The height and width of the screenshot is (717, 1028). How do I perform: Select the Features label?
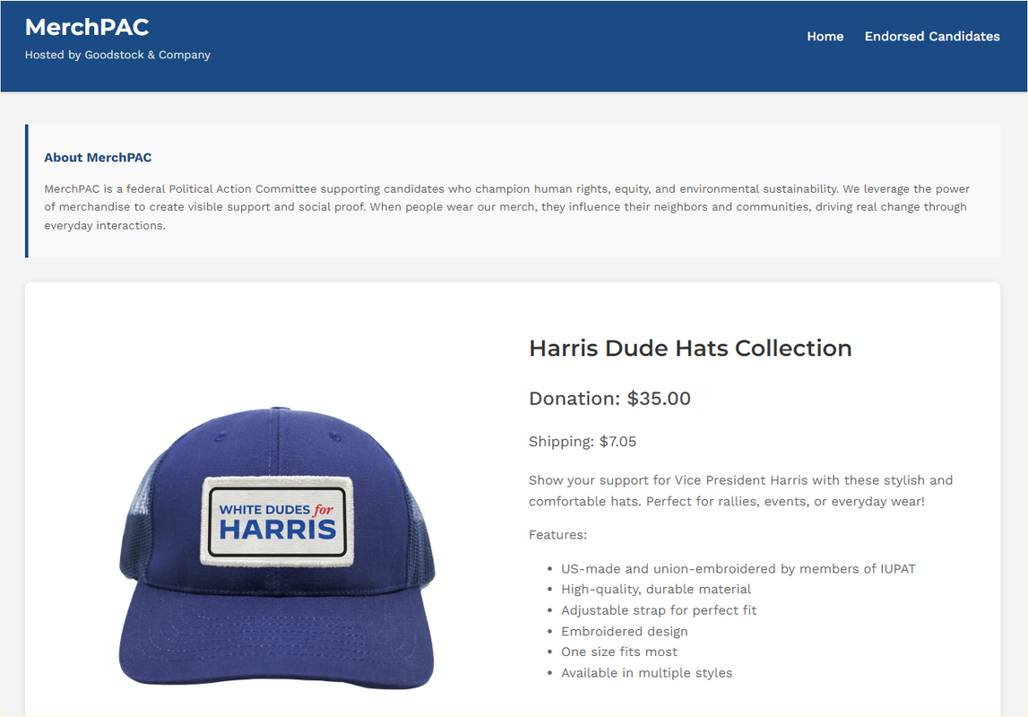[557, 535]
